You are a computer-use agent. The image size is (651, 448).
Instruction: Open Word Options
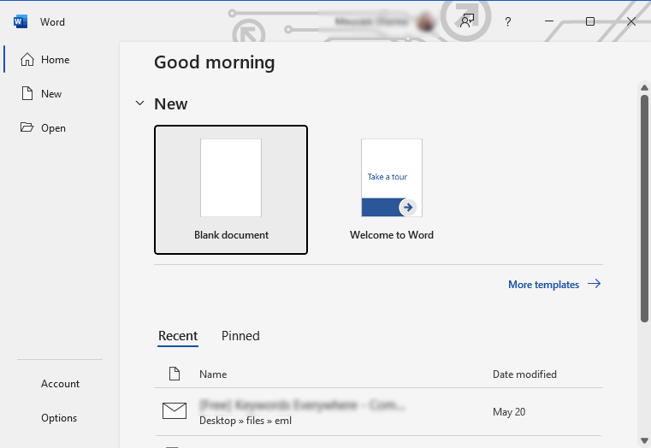(x=59, y=418)
